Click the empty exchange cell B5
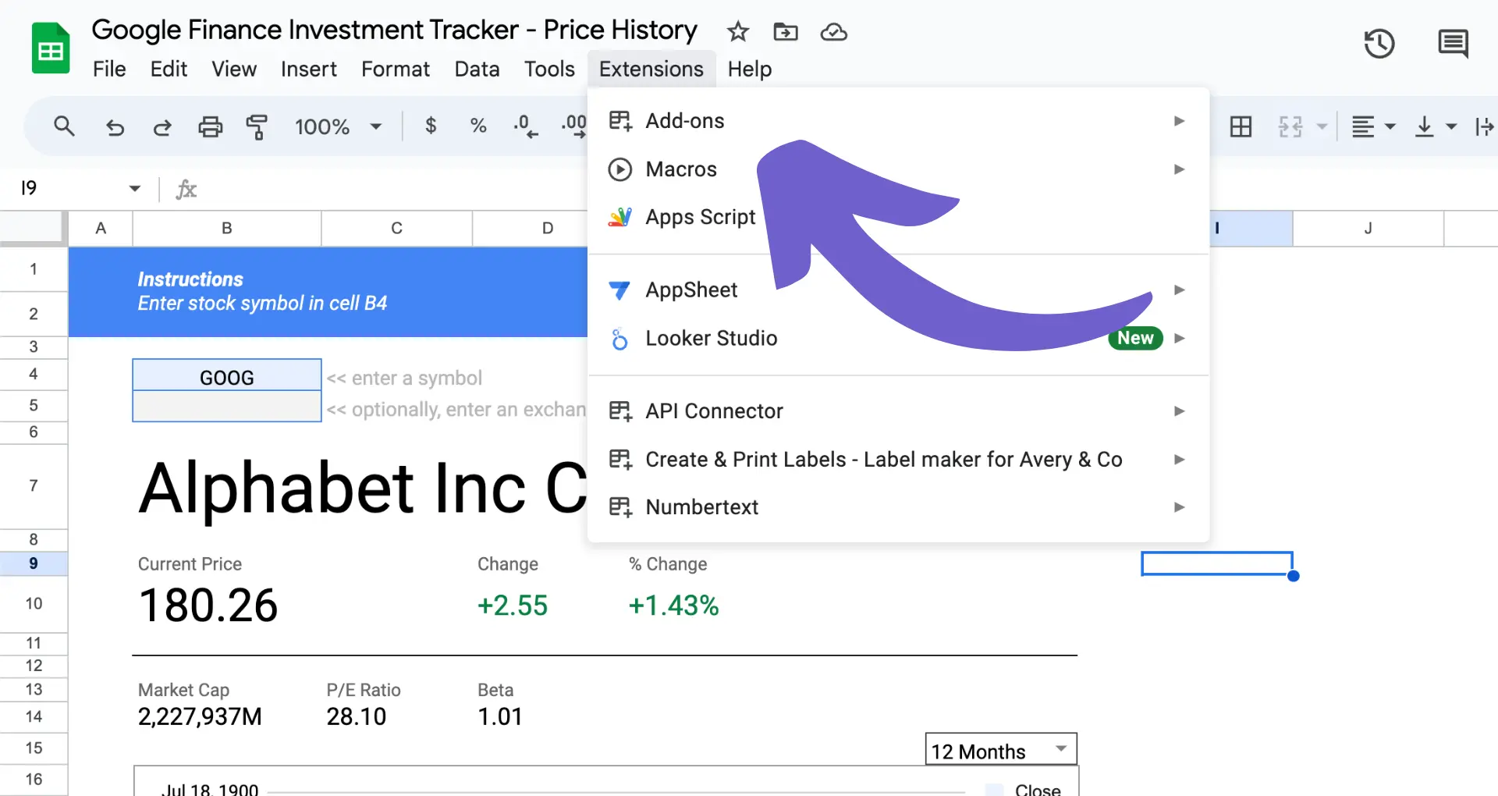This screenshot has width=1498, height=796. click(227, 406)
